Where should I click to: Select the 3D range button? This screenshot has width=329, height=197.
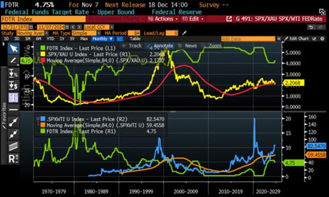tap(17, 39)
